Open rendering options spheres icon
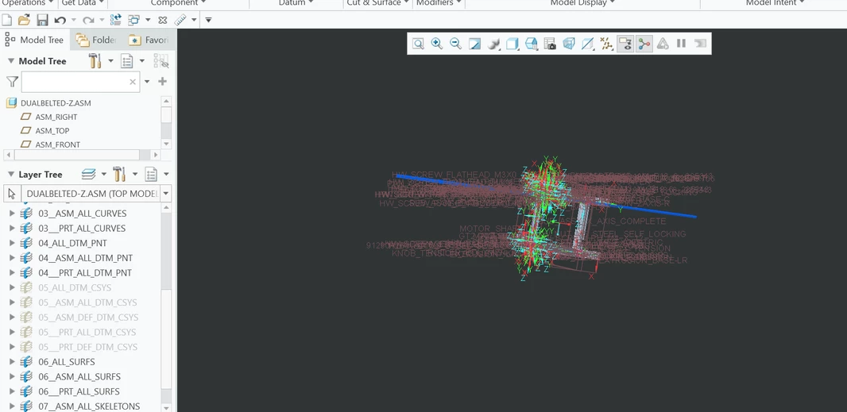The height and width of the screenshot is (412, 847). pyautogui.click(x=493, y=44)
